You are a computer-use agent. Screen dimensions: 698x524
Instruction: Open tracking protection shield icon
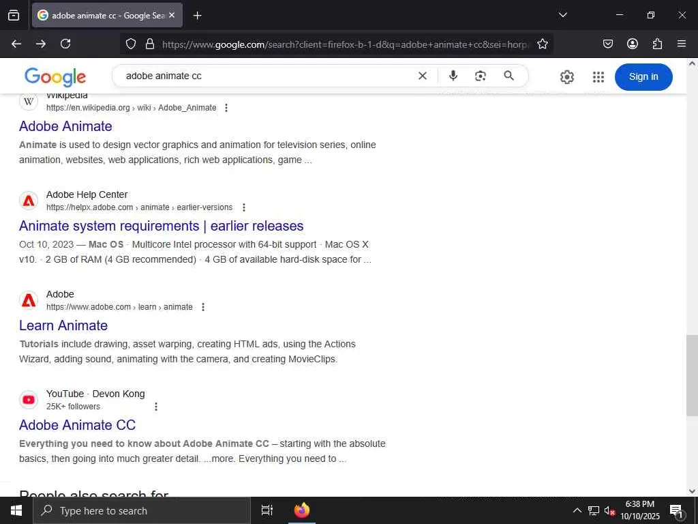pyautogui.click(x=130, y=44)
